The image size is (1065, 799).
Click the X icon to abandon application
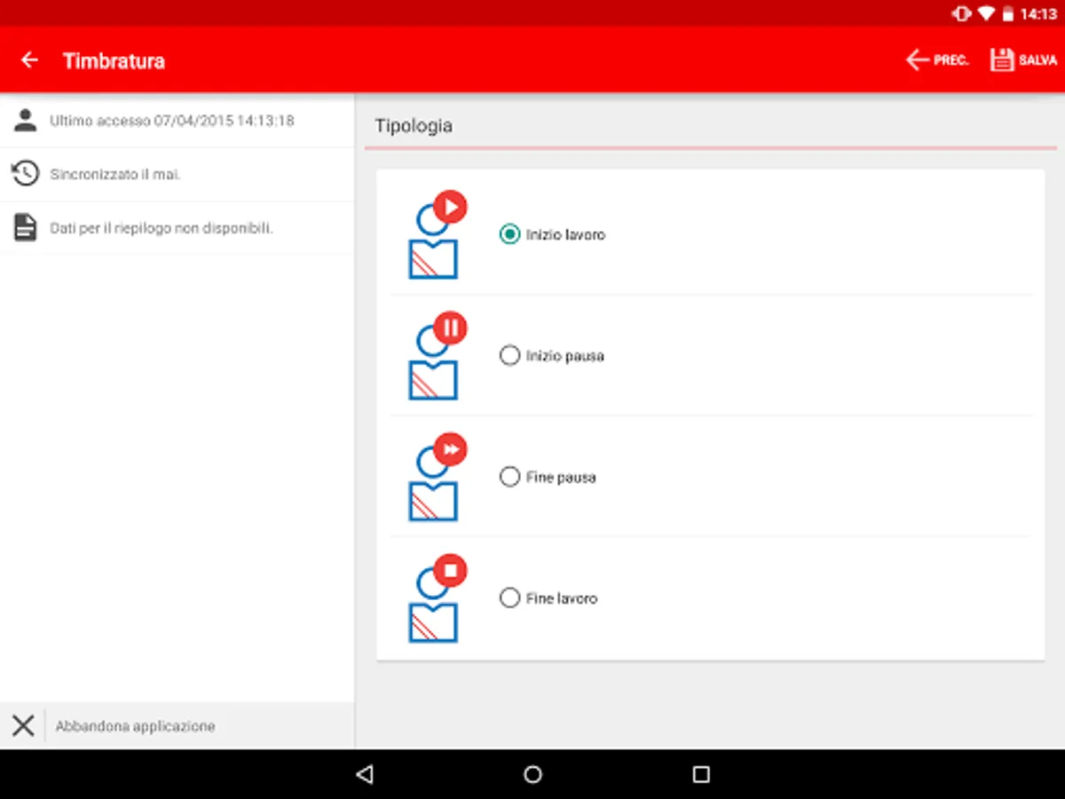click(23, 726)
